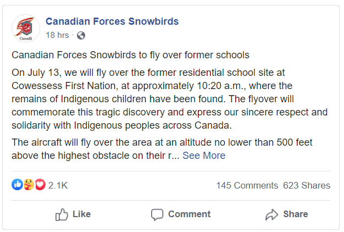Viewport: 344px width, 232px height.
Task: Like the Snowbirds flyover post
Action: [x=73, y=214]
